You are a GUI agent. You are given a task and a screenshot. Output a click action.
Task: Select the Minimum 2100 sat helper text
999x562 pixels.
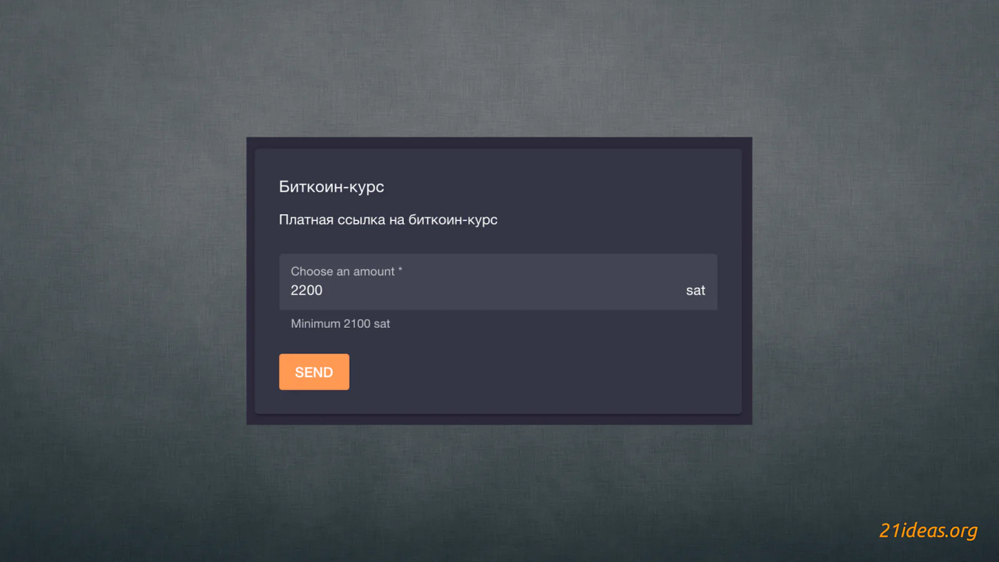pyautogui.click(x=340, y=323)
